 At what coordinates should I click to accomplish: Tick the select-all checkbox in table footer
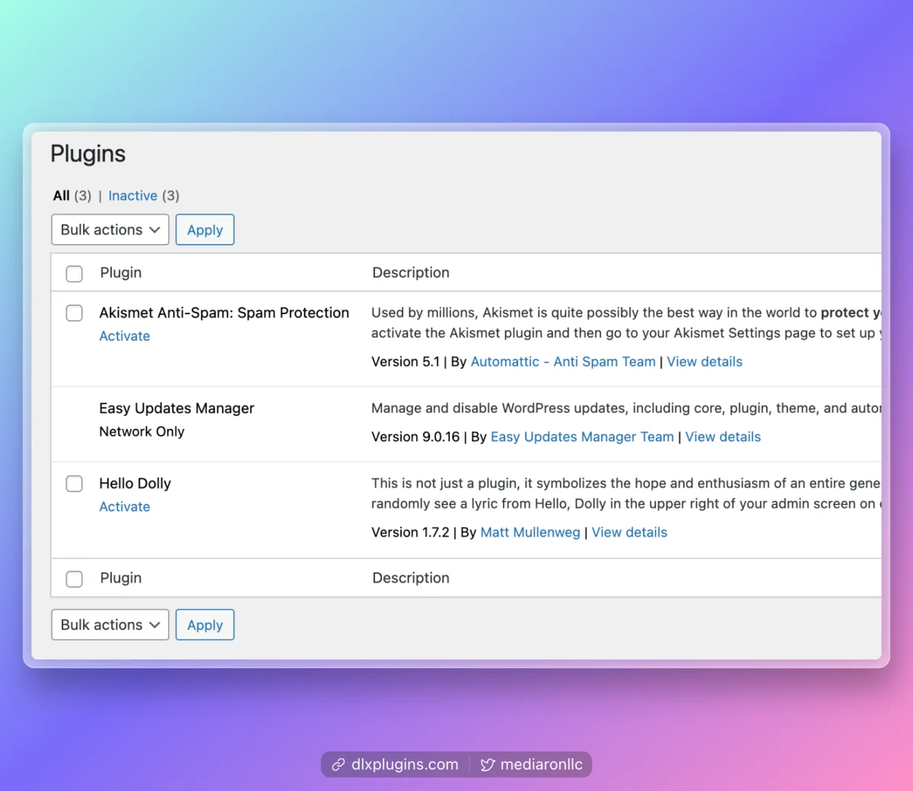tap(74, 579)
